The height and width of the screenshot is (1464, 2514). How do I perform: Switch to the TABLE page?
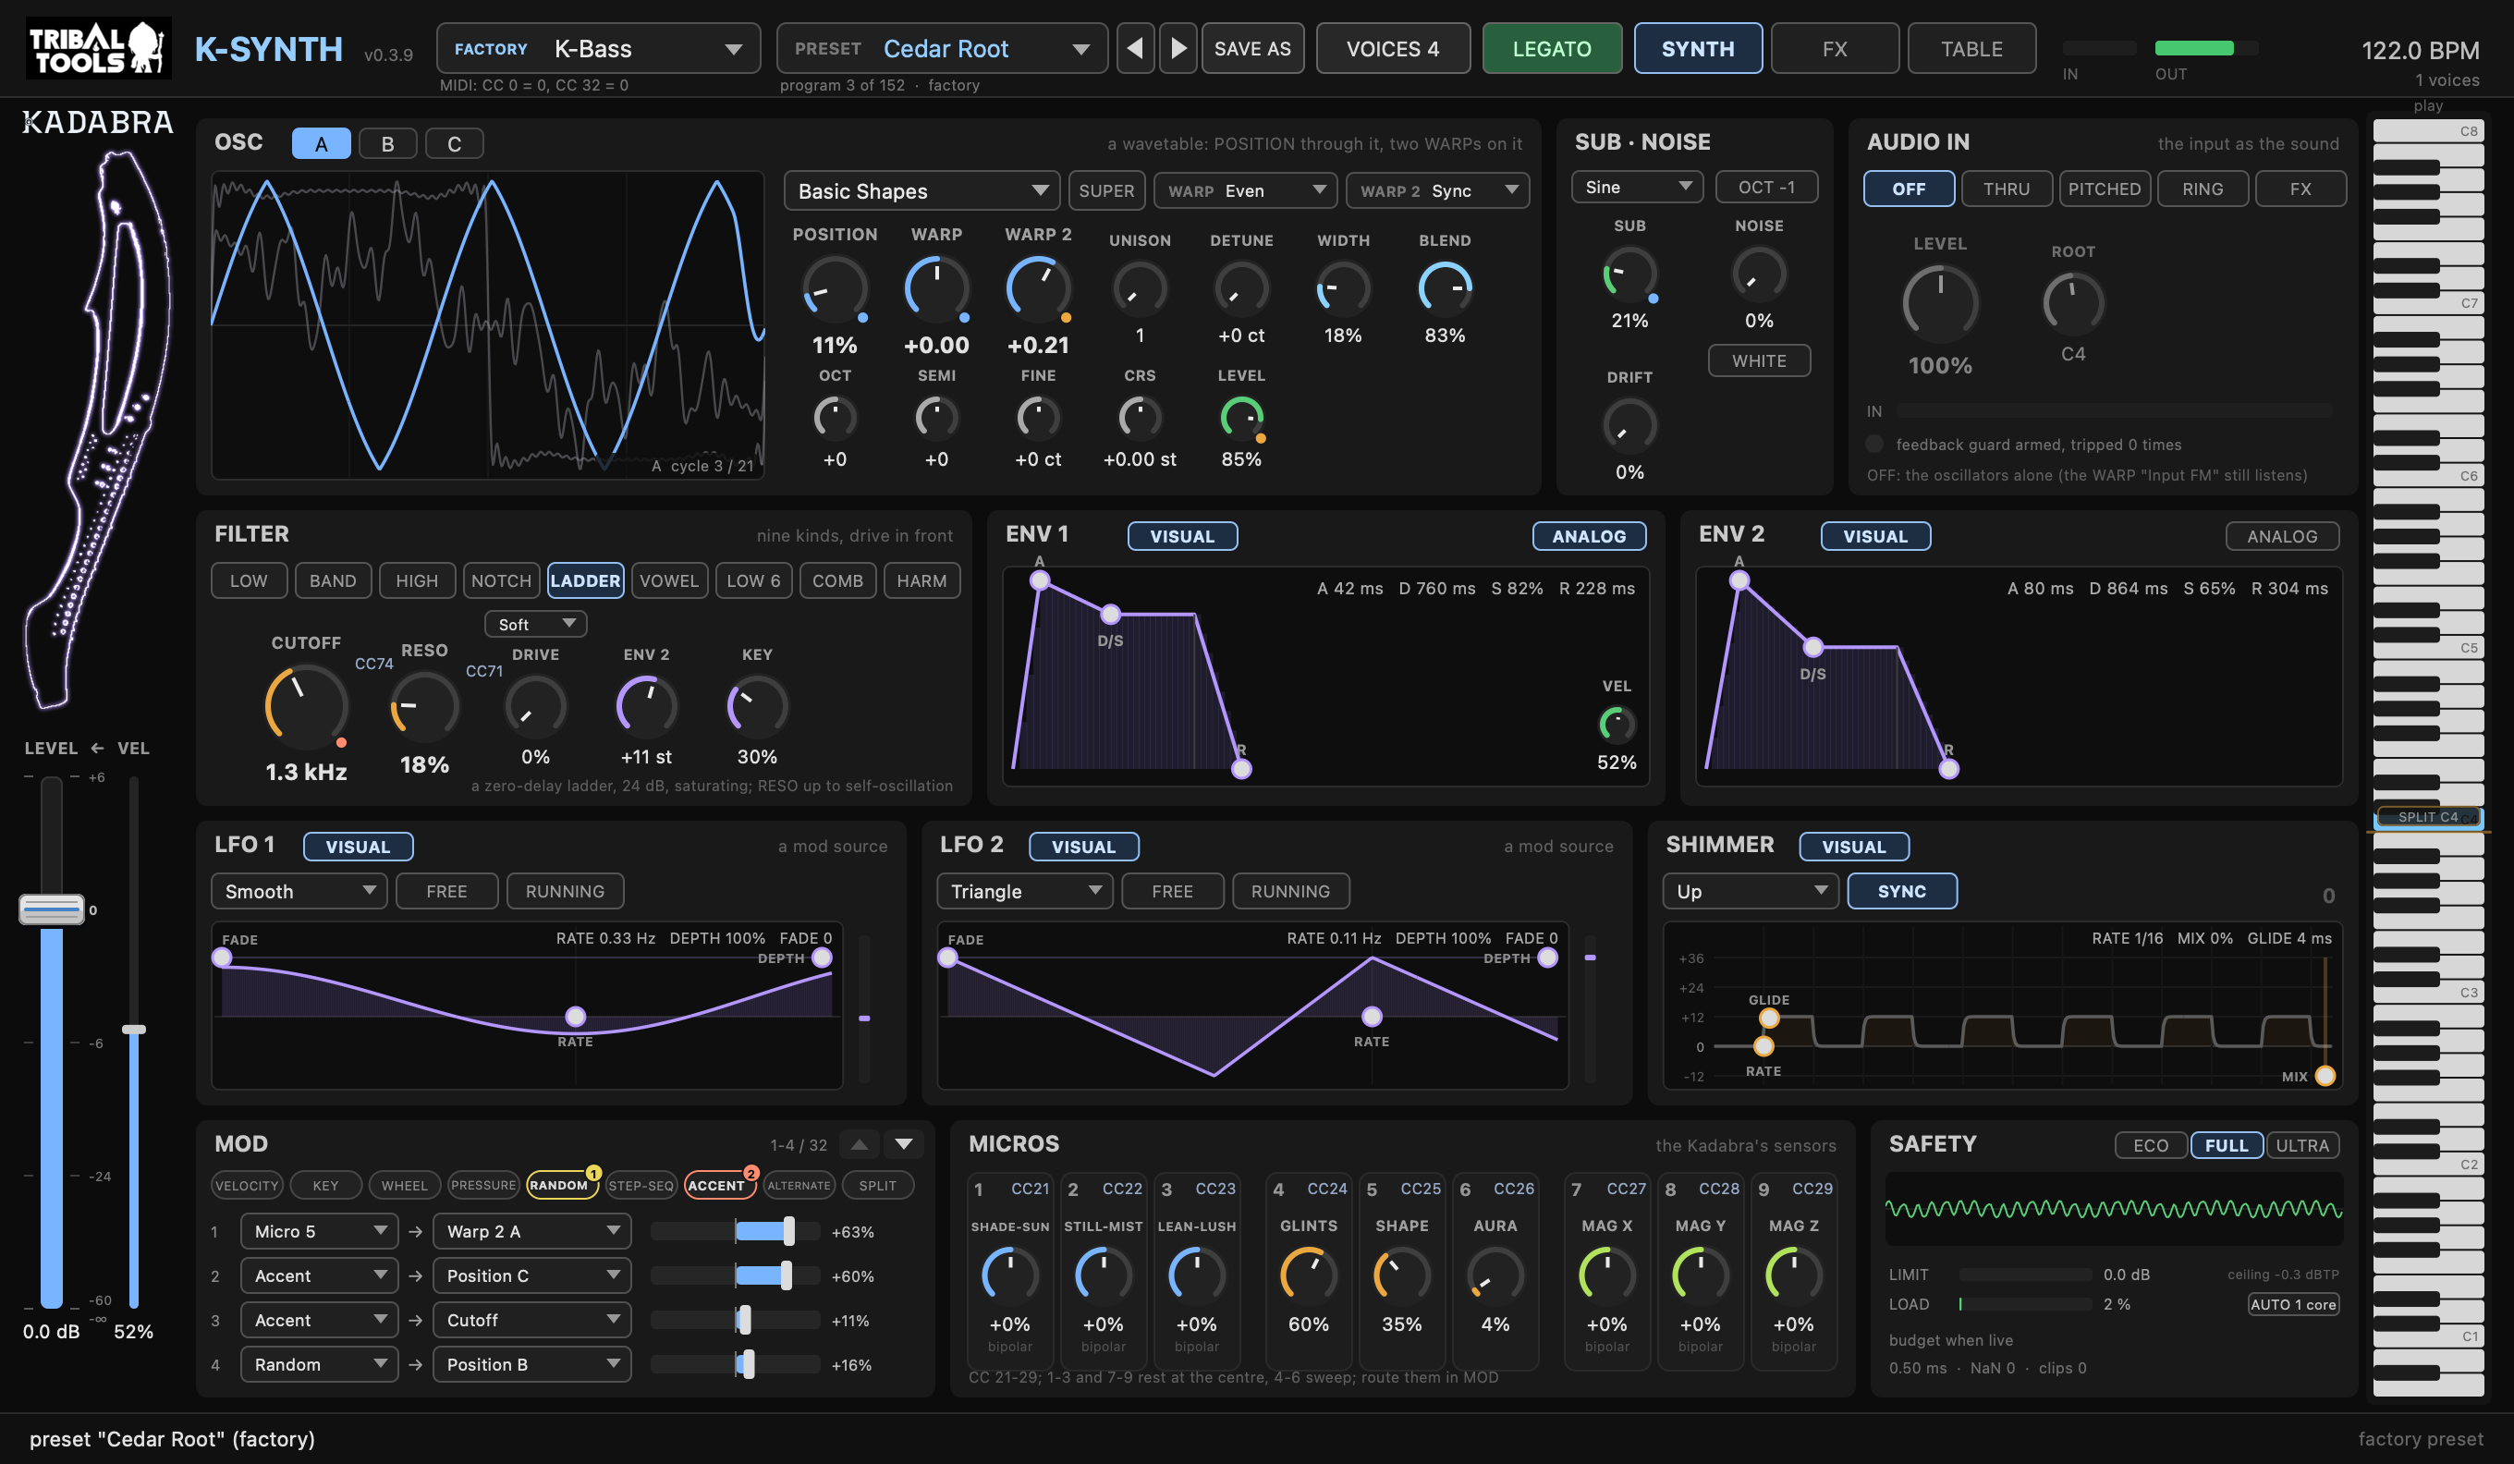pos(1971,49)
